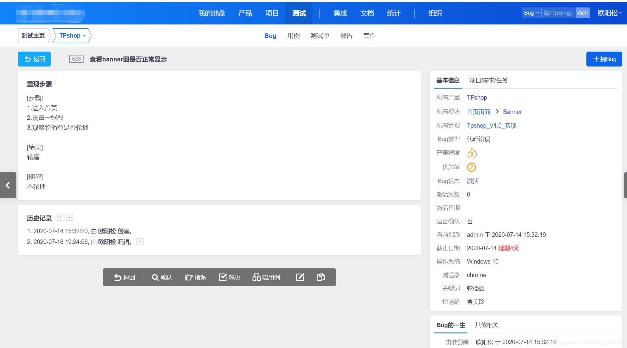Click the title 查看banner图是否正常显示

(128, 59)
